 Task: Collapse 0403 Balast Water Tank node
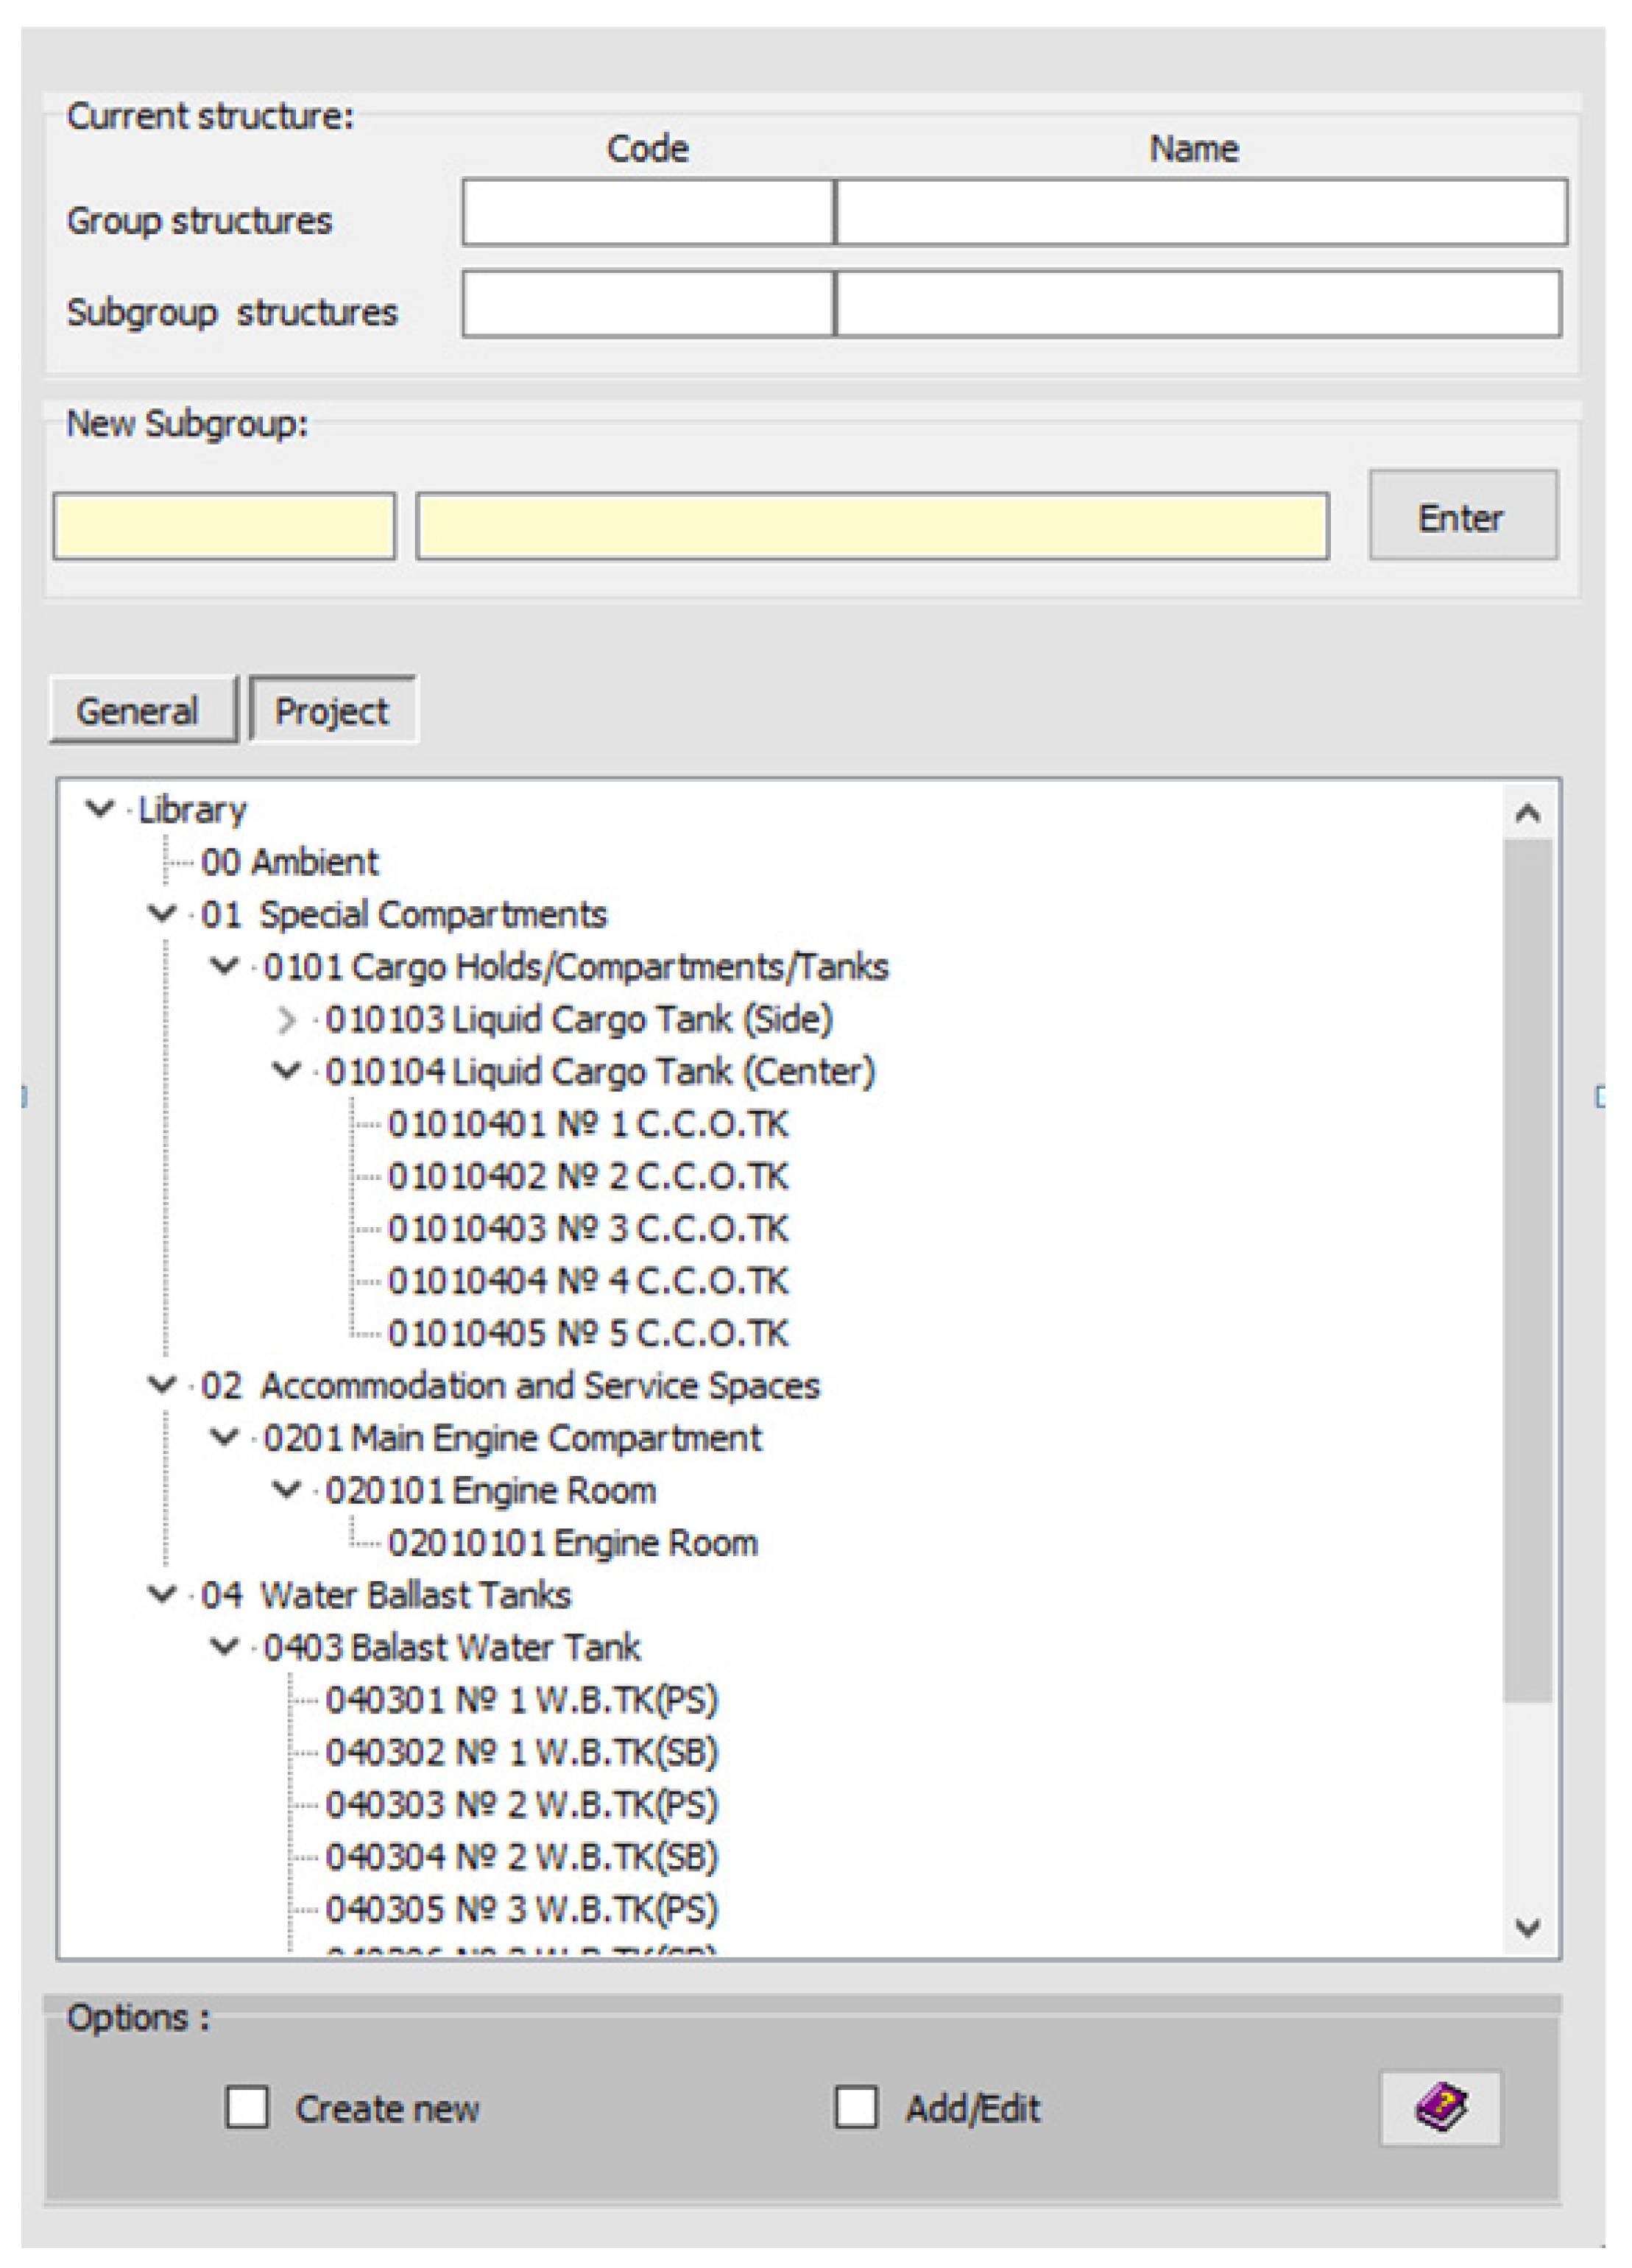(x=225, y=1647)
